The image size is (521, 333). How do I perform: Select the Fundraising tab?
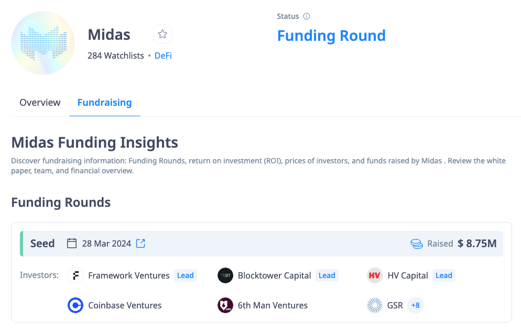click(x=104, y=103)
